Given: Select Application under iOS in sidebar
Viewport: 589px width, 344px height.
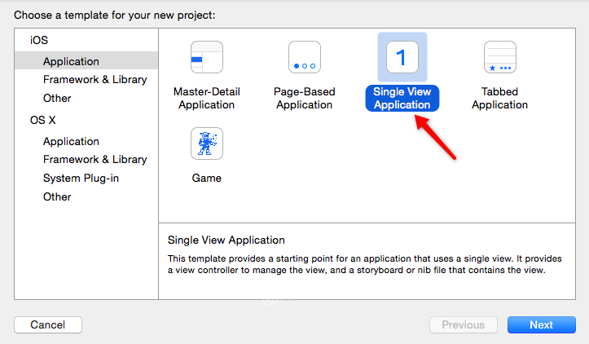Looking at the screenshot, I should (71, 61).
